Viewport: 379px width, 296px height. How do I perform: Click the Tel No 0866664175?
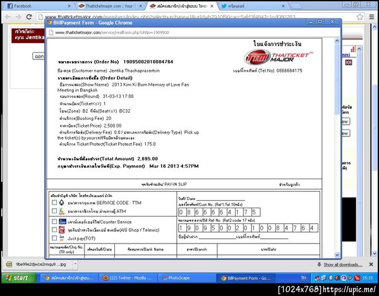tap(289, 71)
